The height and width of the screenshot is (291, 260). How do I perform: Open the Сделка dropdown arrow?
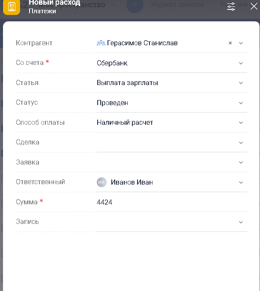[x=241, y=143]
